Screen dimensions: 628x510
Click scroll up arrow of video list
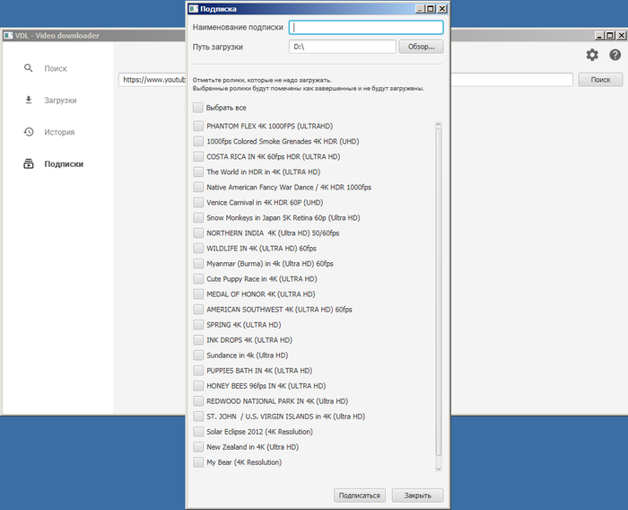438,124
